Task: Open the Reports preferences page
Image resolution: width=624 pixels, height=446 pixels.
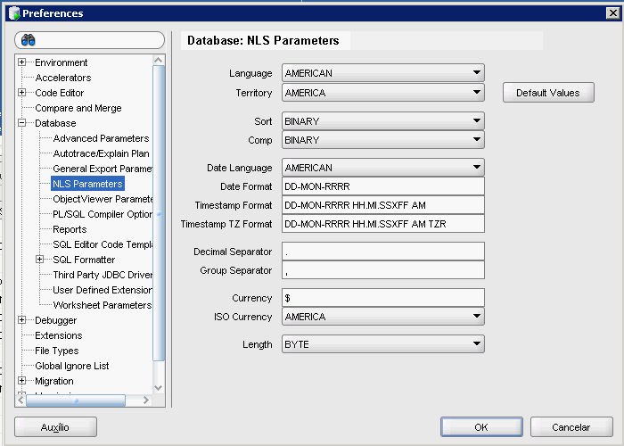Action: 70,229
